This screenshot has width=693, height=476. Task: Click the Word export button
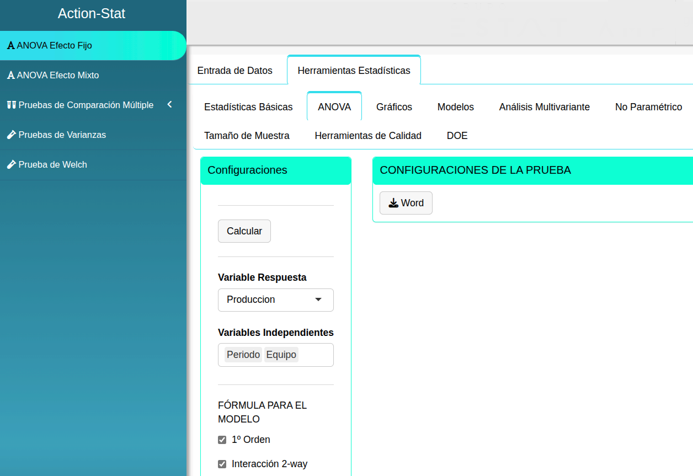point(406,203)
